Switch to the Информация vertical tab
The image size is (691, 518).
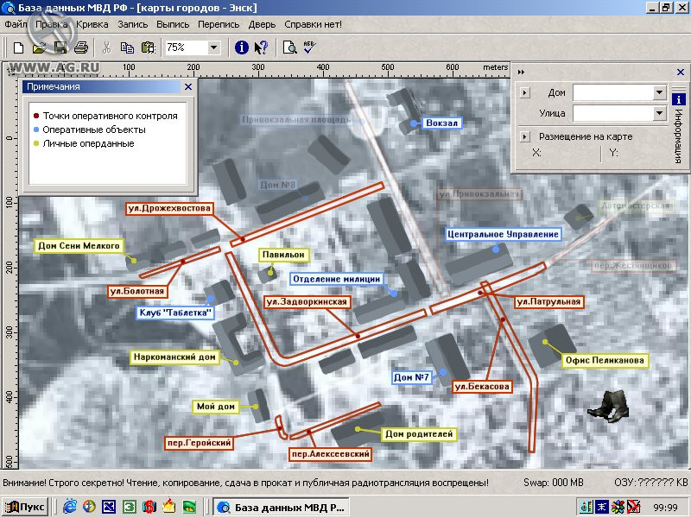pyautogui.click(x=679, y=129)
